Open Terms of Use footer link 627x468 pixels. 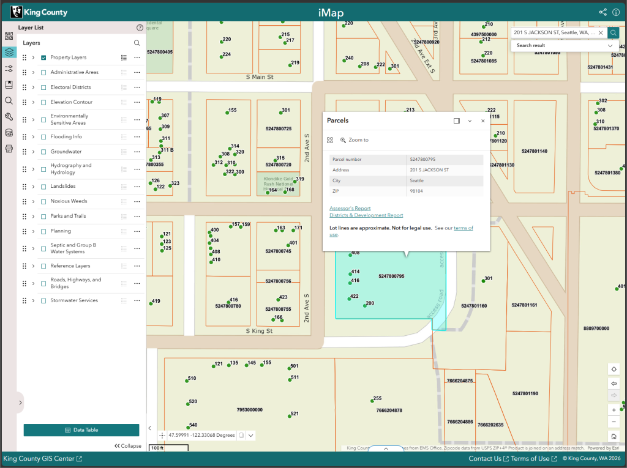(533, 459)
